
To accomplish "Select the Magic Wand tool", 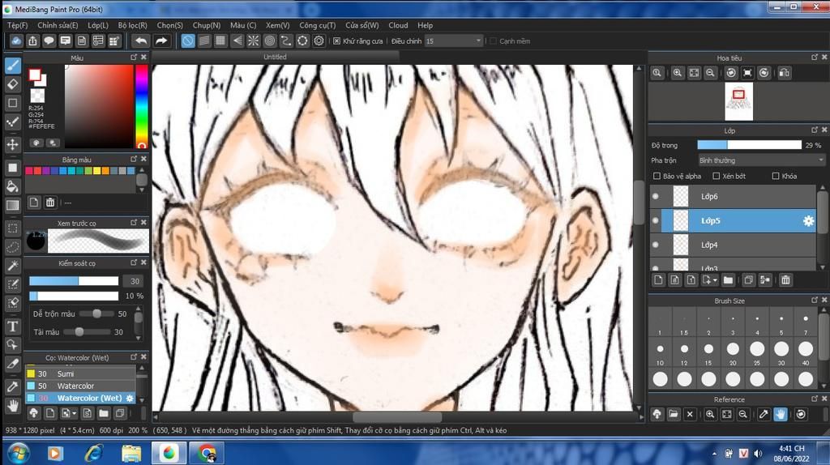I will coord(13,266).
